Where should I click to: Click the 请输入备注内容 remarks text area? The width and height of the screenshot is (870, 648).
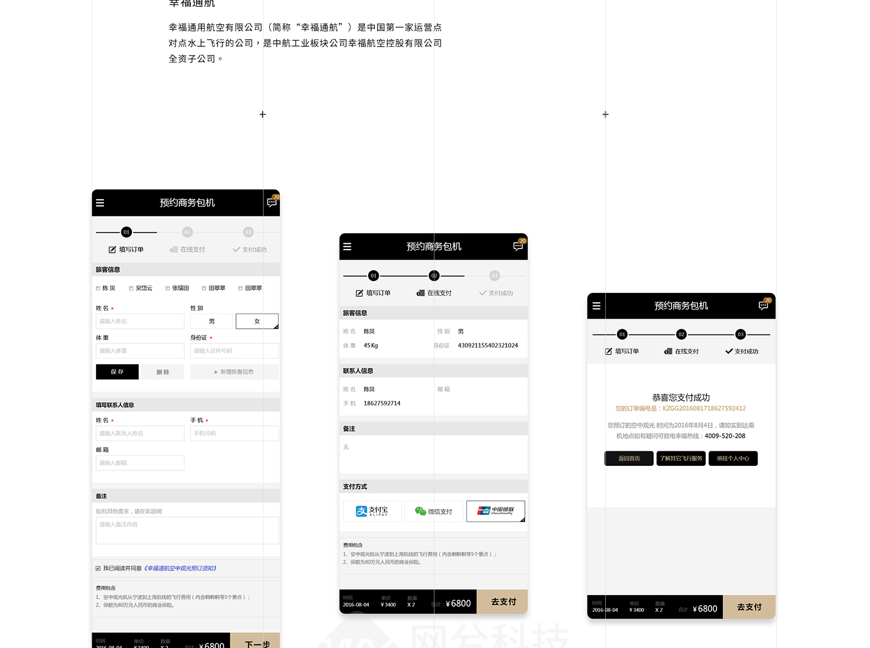pos(187,531)
